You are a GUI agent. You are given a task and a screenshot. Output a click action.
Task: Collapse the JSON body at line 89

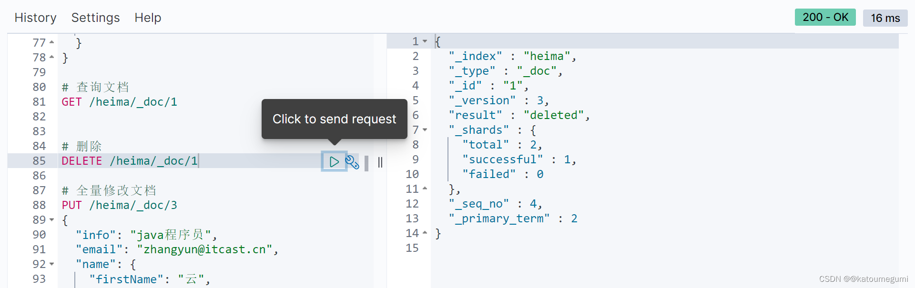(51, 220)
